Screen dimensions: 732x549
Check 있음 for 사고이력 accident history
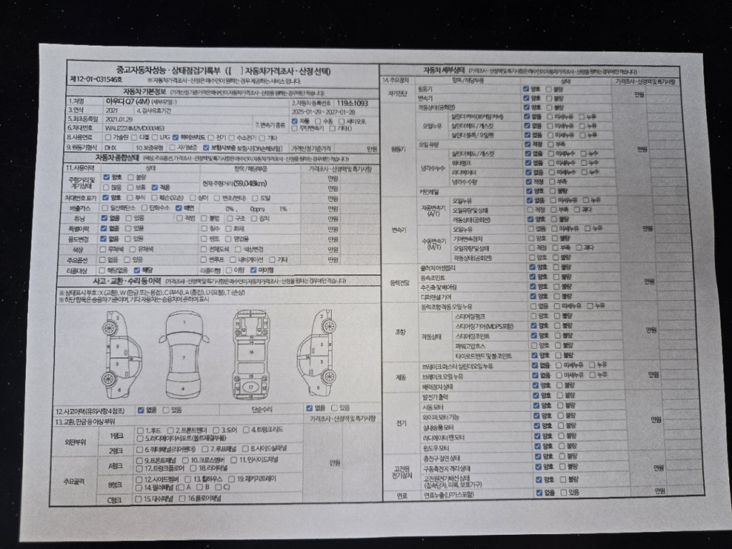click(x=167, y=410)
